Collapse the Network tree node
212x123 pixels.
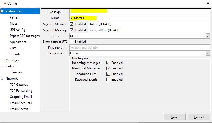2,78
